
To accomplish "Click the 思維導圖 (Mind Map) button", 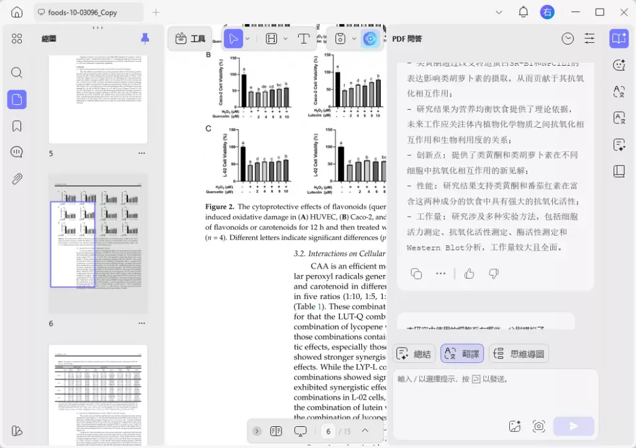I will coord(519,353).
